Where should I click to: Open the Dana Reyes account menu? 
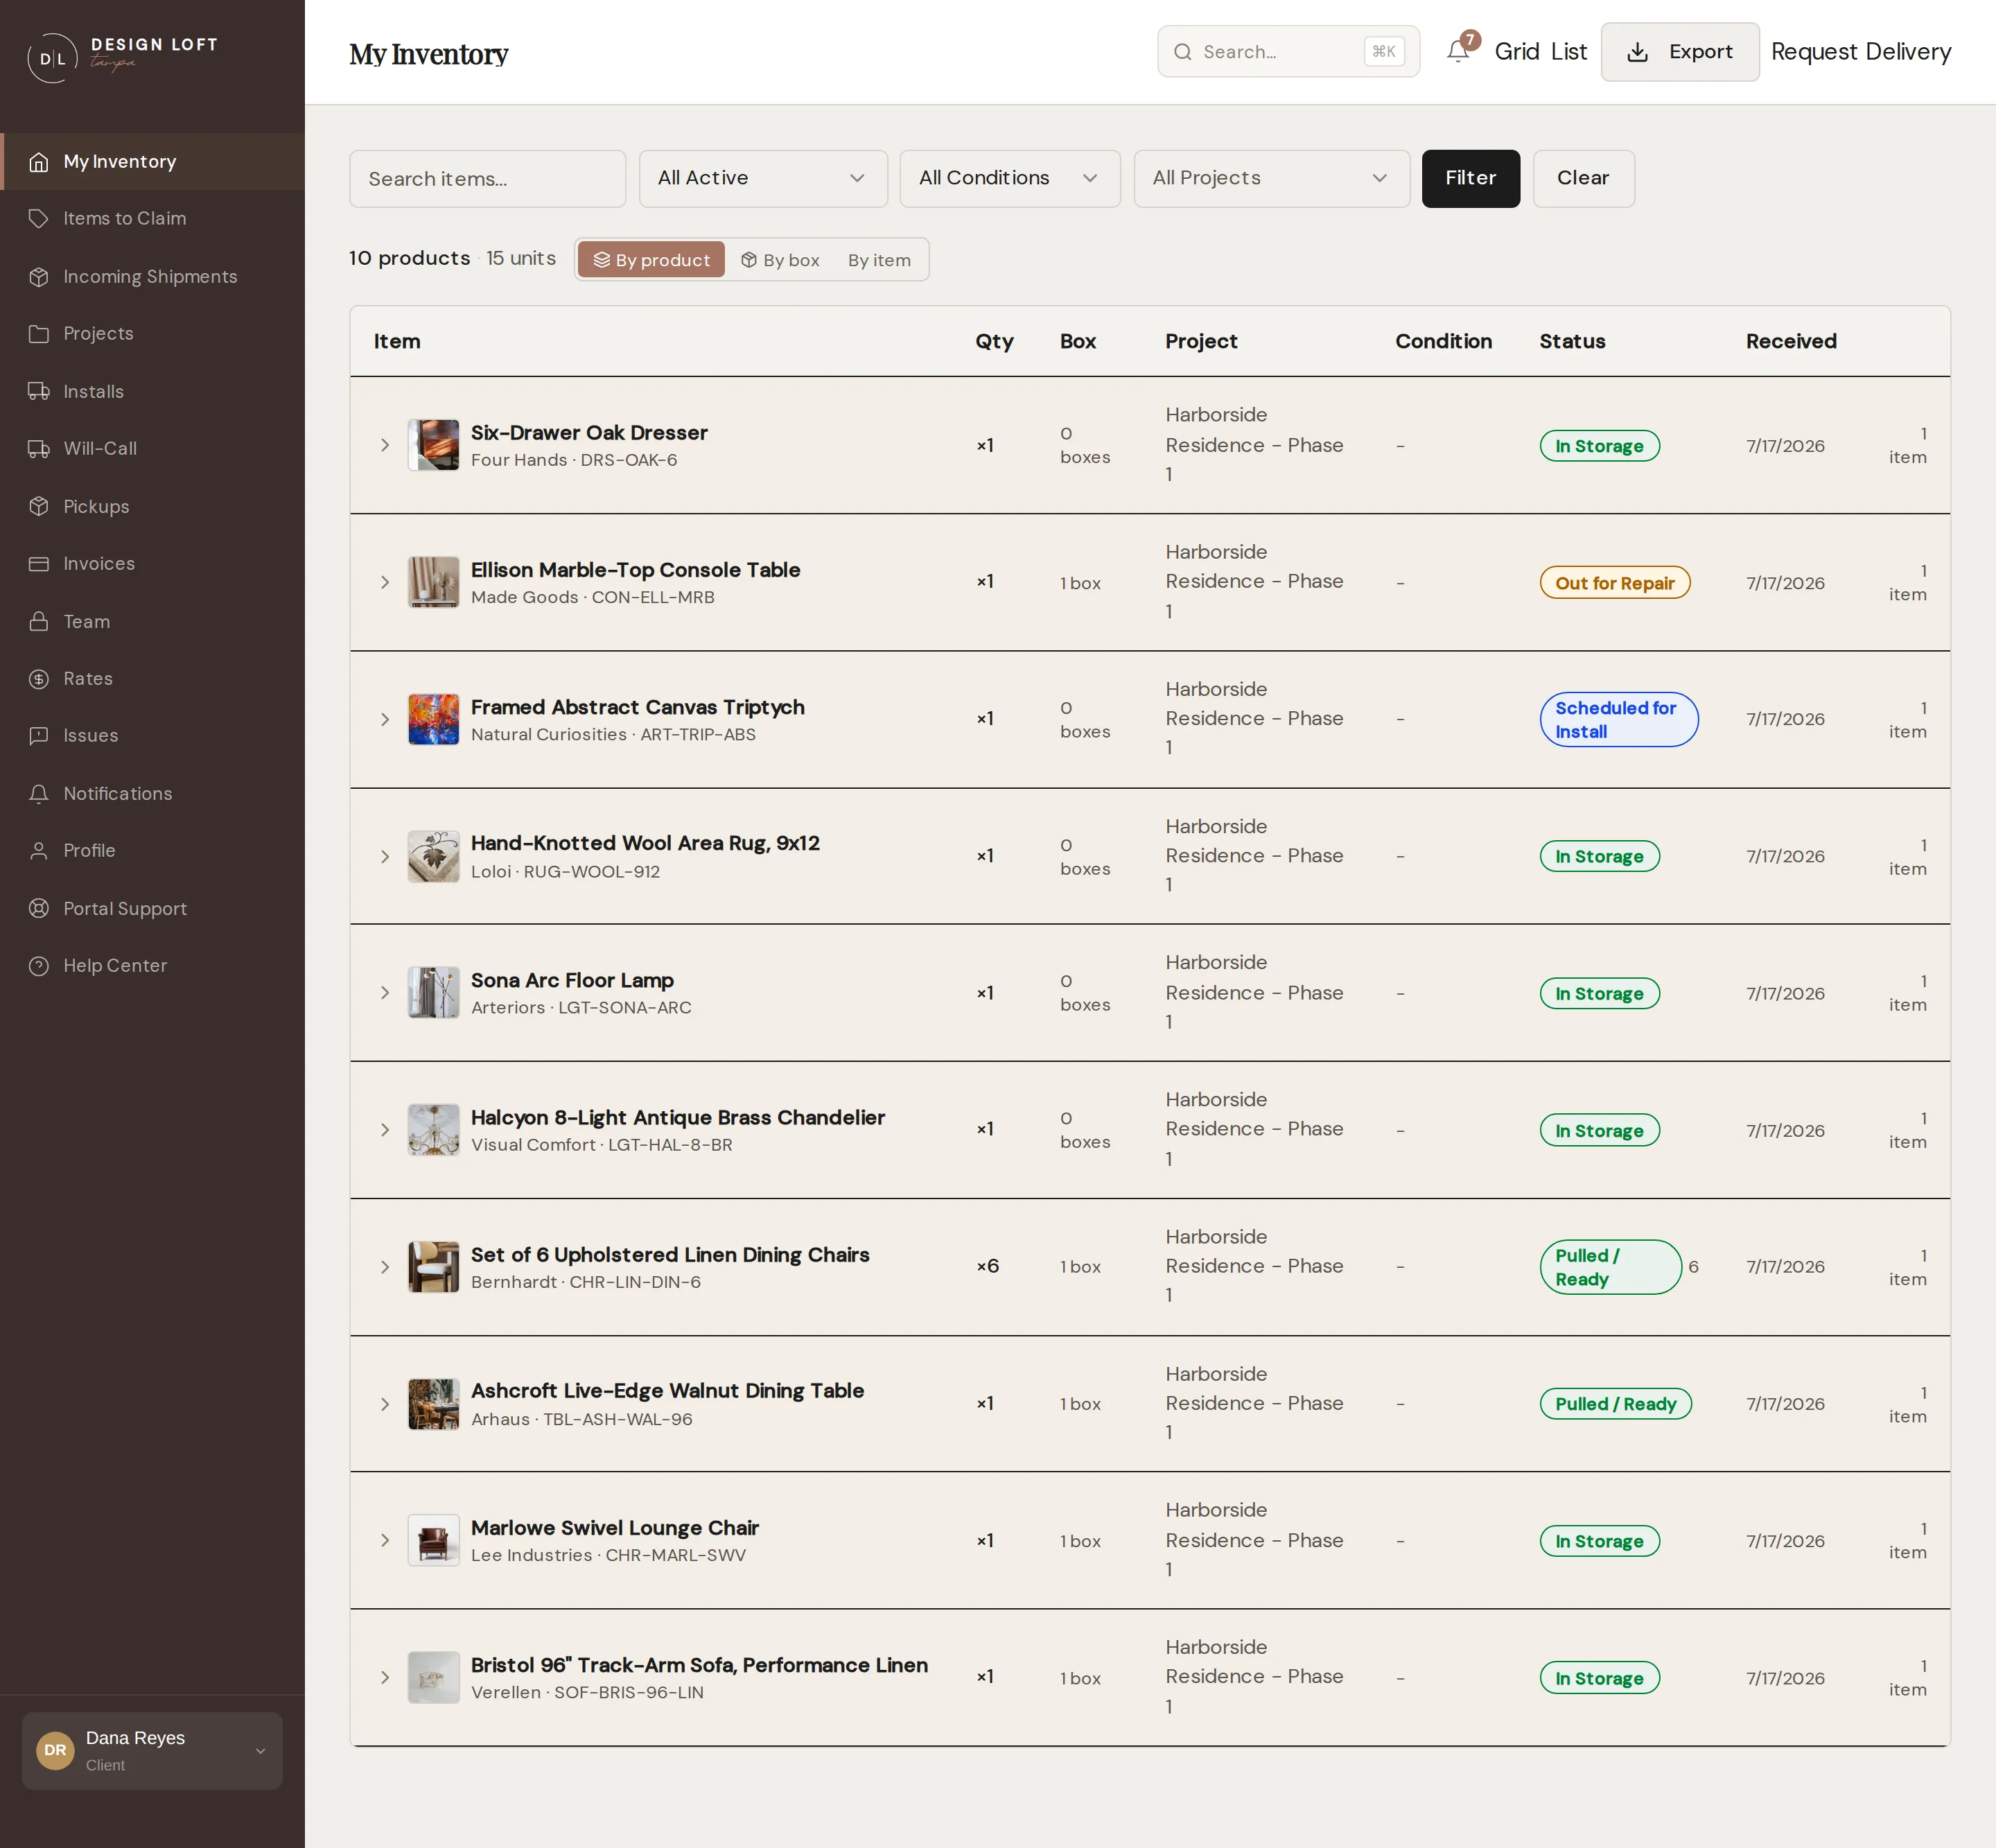[152, 1750]
